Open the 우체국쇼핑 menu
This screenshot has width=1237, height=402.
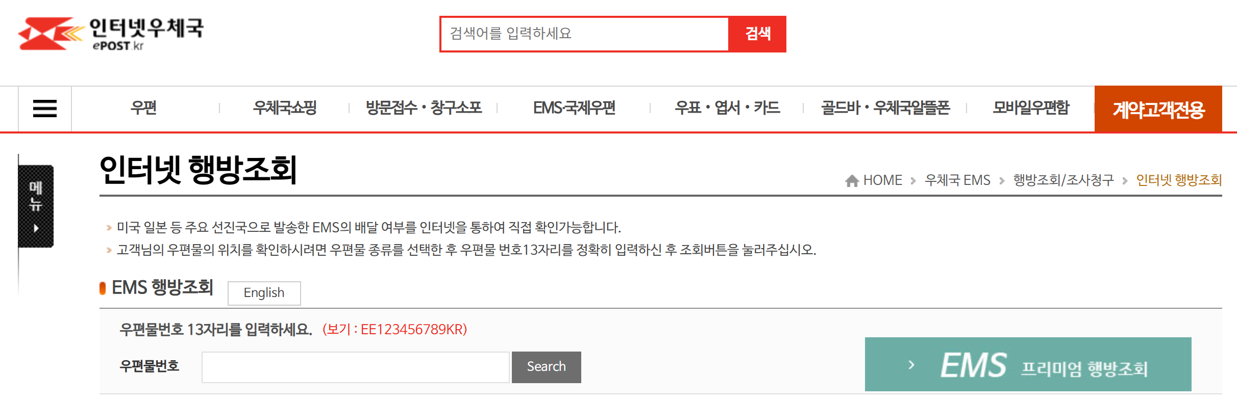(x=285, y=108)
